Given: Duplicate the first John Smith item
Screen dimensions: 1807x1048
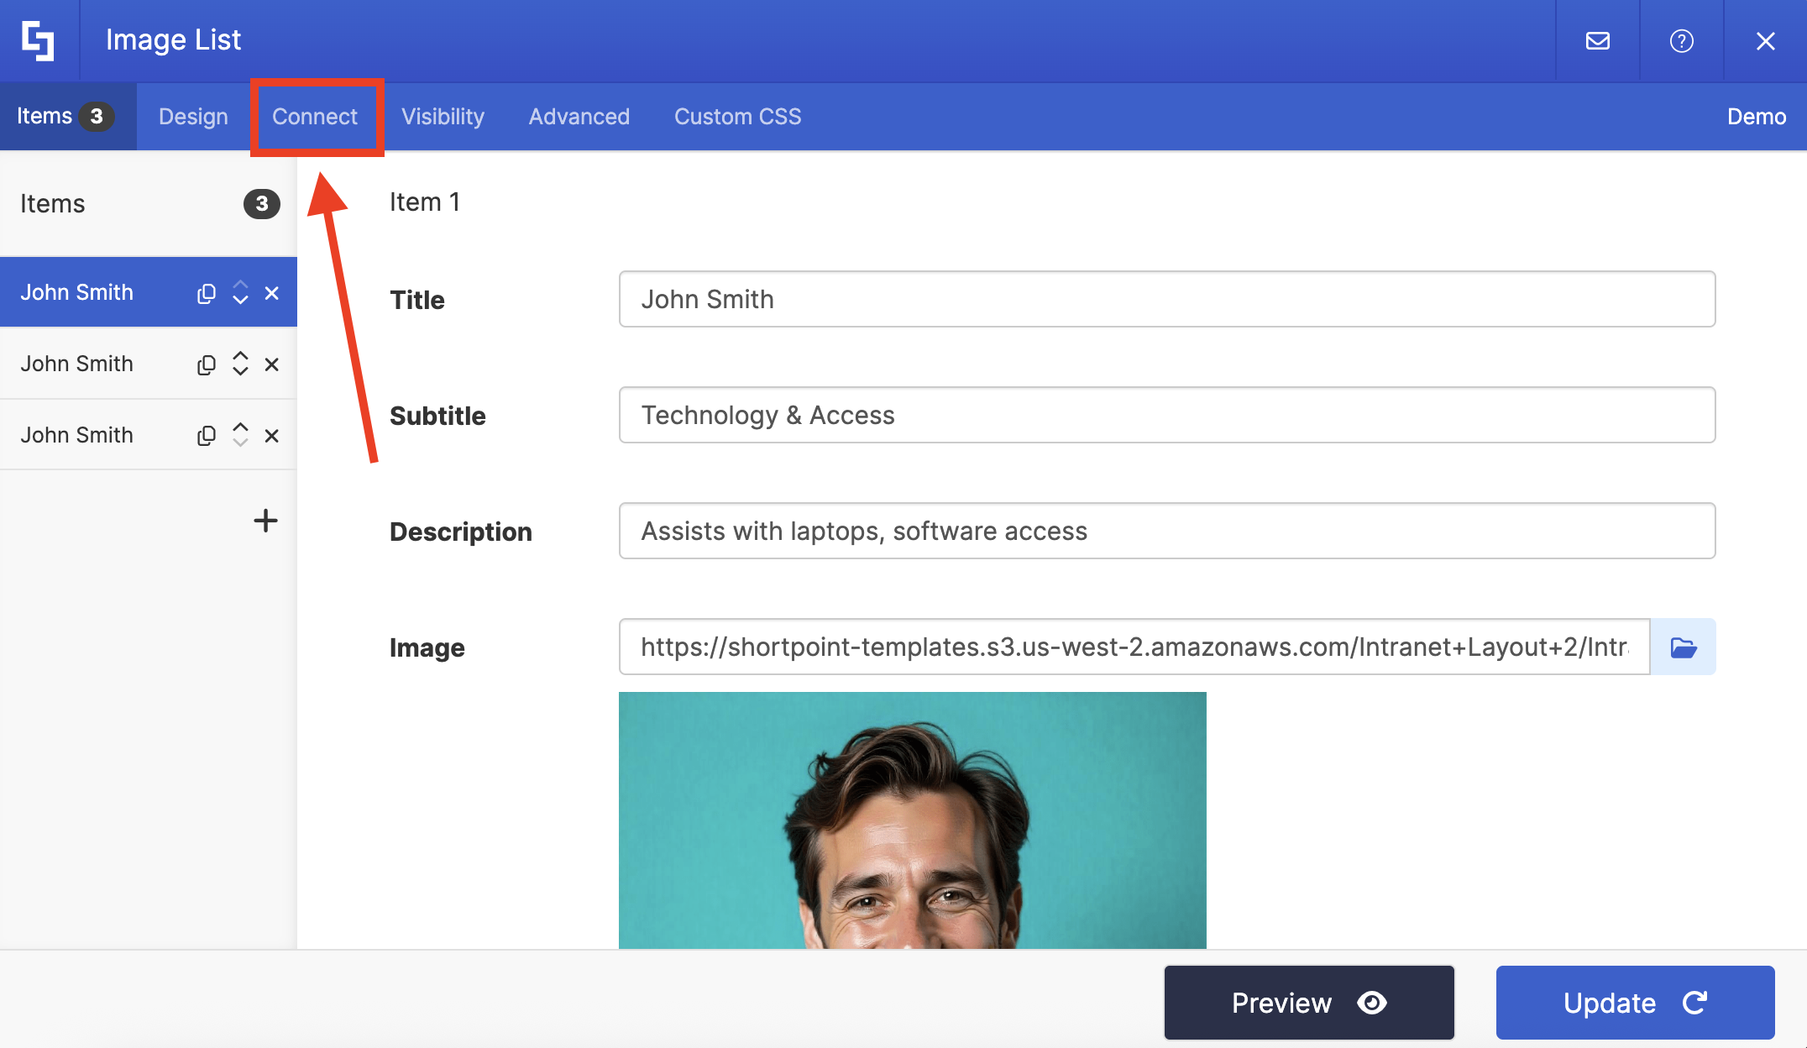Looking at the screenshot, I should tap(207, 293).
